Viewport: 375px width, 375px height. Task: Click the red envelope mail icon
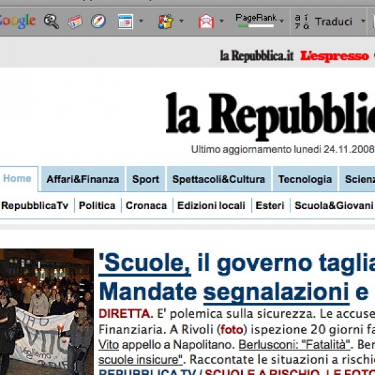point(206,21)
